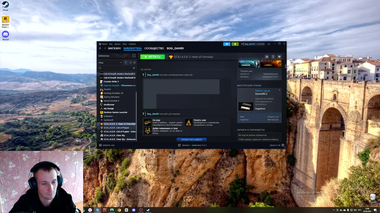Open the Steam desktop shortcut

pos(5,6)
